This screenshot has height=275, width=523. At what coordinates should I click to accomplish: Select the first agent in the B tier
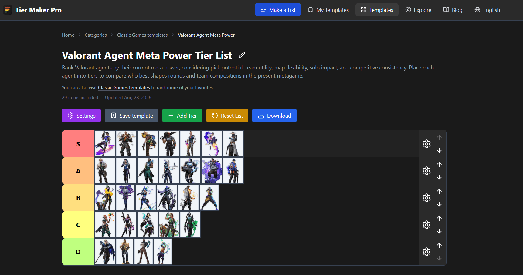105,198
